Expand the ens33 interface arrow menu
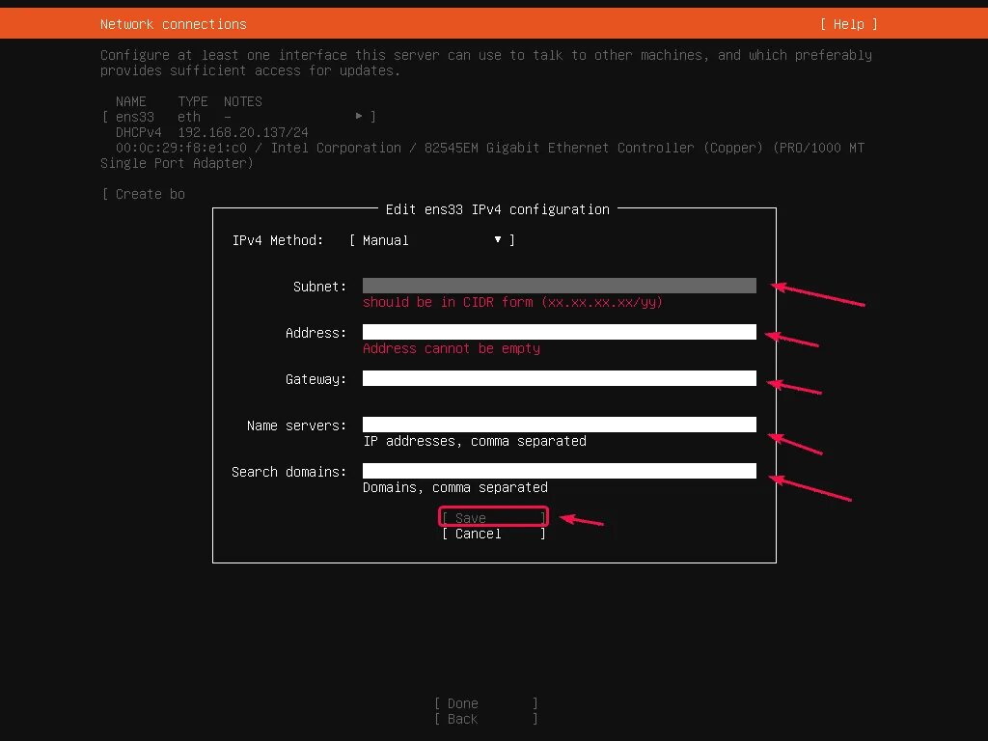 click(359, 116)
